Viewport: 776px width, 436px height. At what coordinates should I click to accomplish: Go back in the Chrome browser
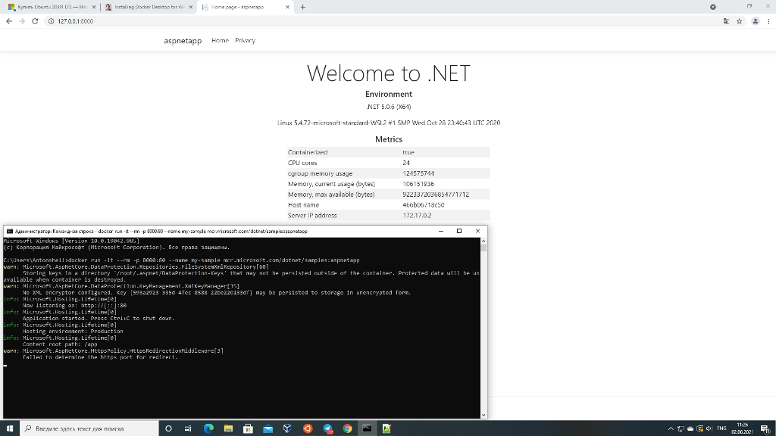coord(9,21)
